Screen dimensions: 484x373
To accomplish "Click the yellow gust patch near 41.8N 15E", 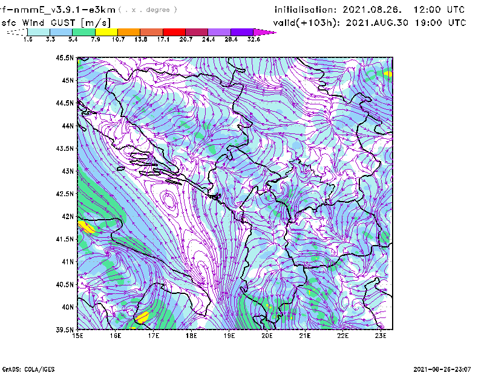I will click(x=86, y=227).
